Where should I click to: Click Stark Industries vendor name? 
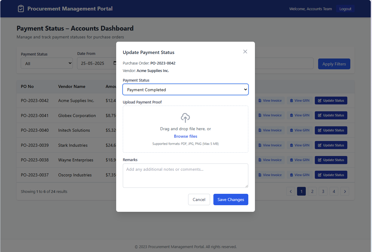73,145
